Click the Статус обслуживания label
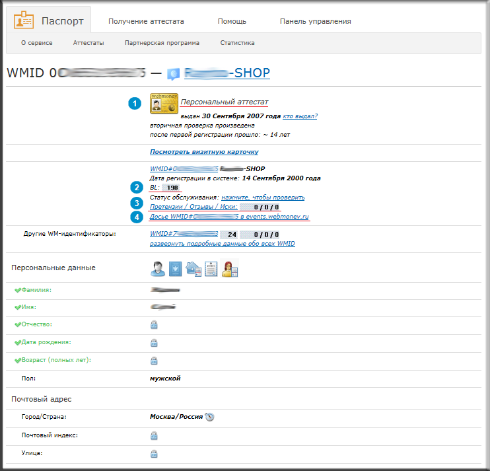Screen dimensions: 490x471 pyautogui.click(x=184, y=198)
